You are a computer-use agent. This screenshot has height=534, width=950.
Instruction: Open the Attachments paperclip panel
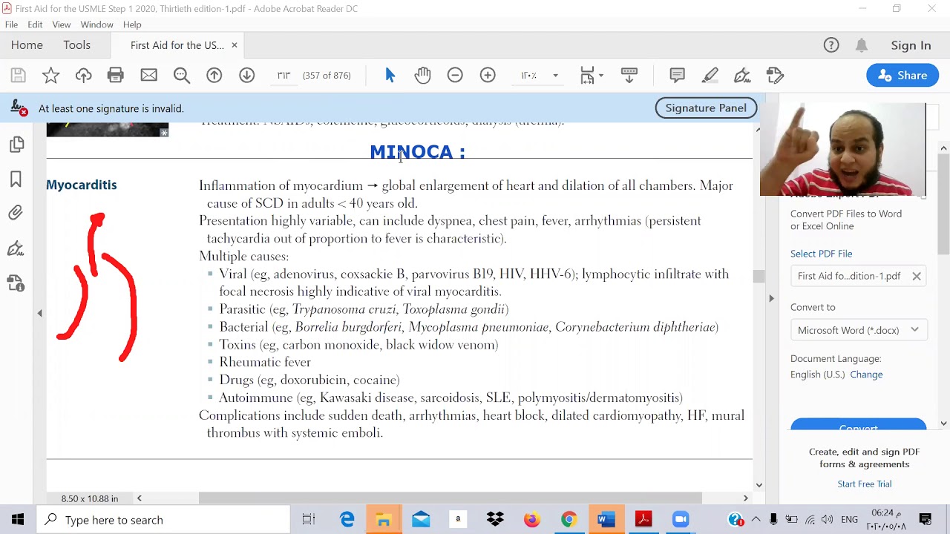click(16, 214)
